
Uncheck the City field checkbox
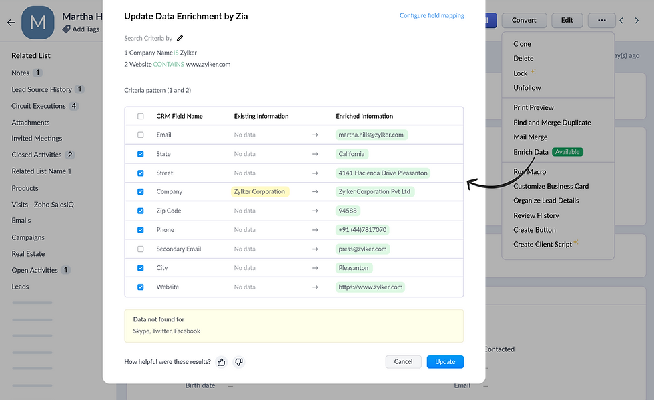click(x=141, y=268)
